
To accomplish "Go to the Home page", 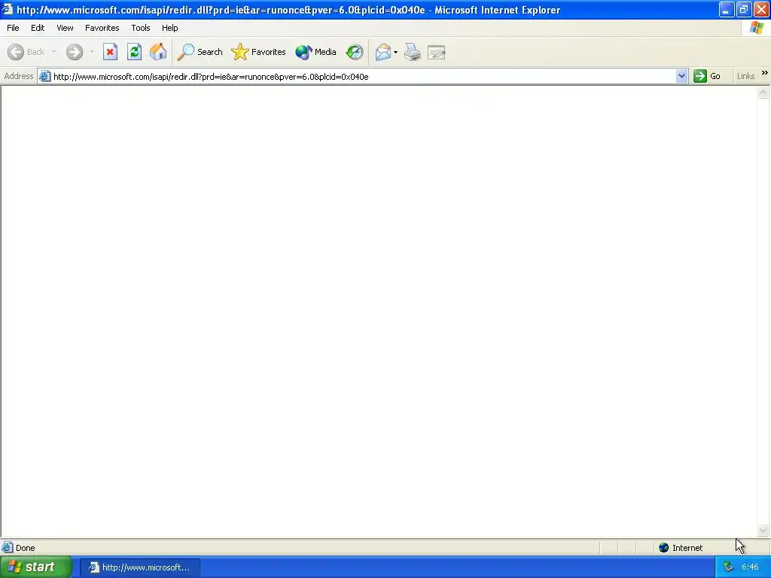I will 158,52.
